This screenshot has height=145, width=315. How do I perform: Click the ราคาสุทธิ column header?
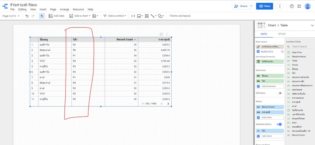(x=164, y=39)
